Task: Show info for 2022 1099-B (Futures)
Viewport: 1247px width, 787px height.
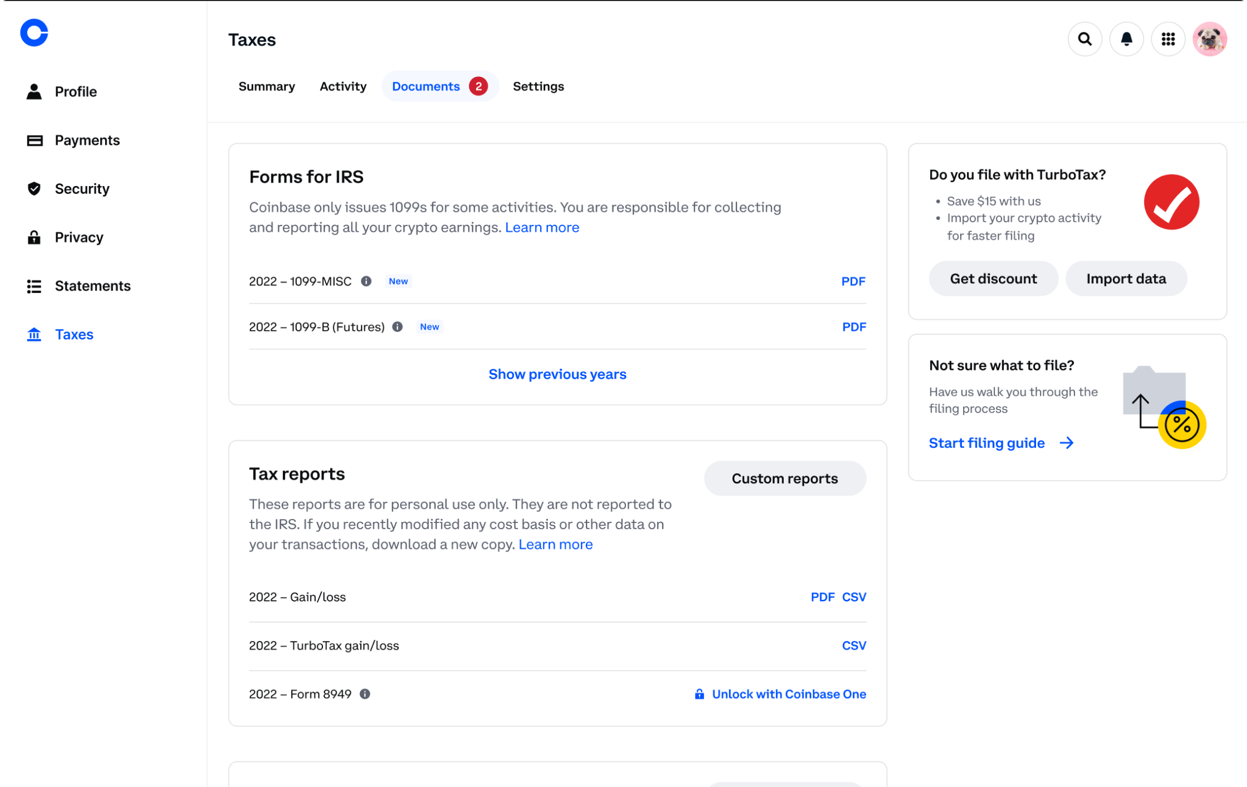Action: click(x=398, y=327)
